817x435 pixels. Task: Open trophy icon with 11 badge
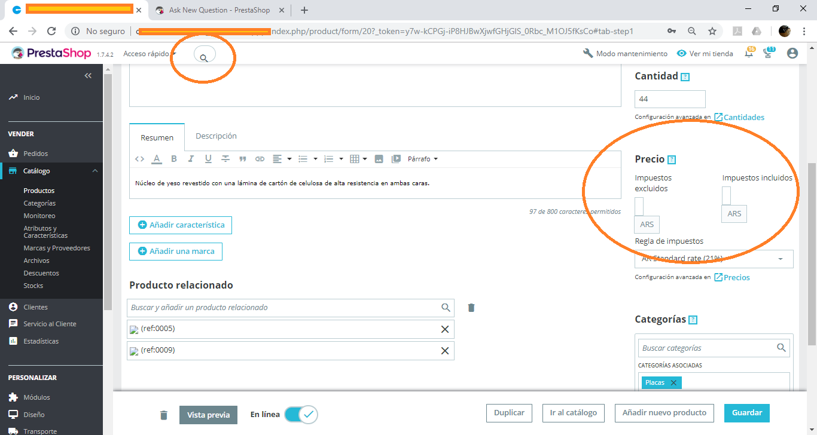pyautogui.click(x=769, y=53)
